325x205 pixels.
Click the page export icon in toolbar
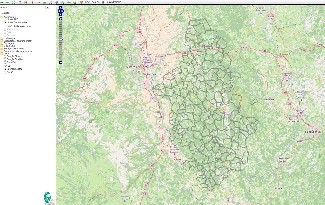click(63, 2)
